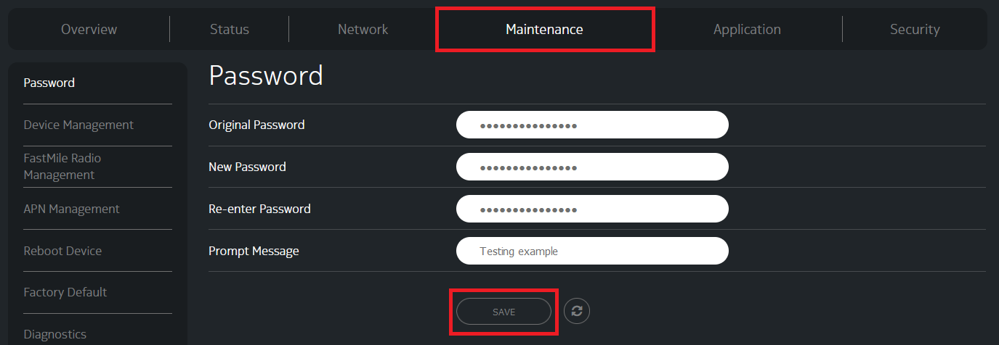Open the Overview tab
Viewport: 999px width, 345px height.
click(89, 30)
